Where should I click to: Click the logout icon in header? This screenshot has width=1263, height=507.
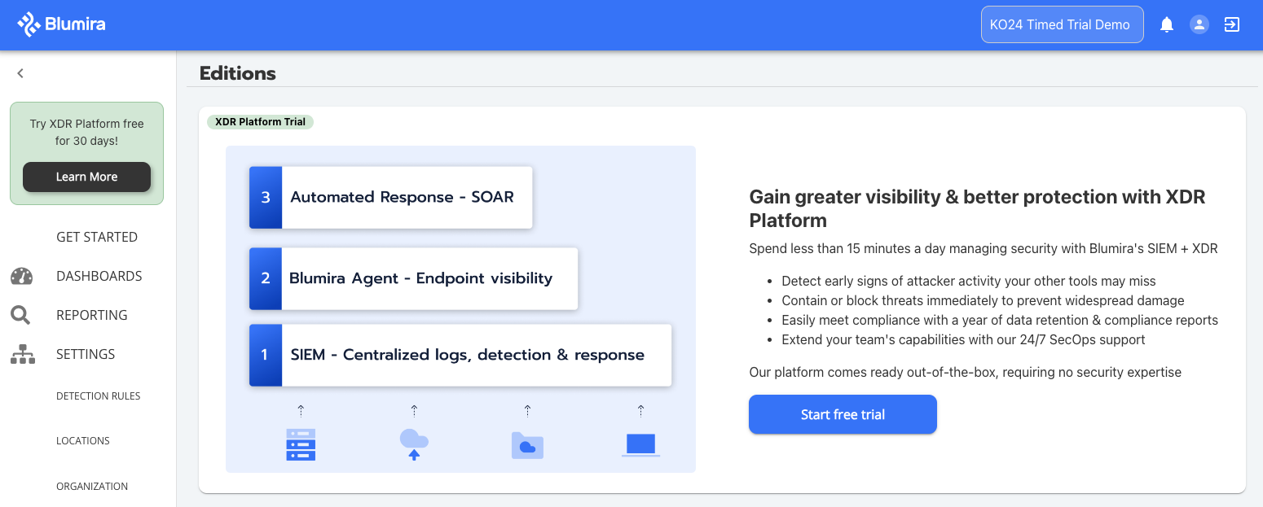1232,24
